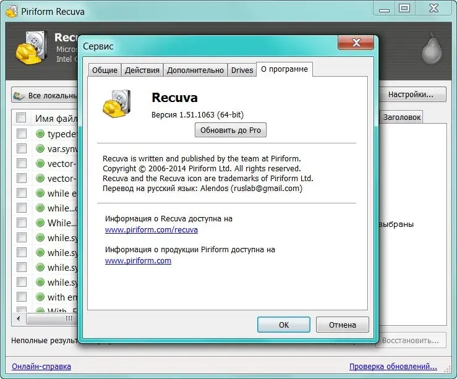The height and width of the screenshot is (379, 457).
Task: Click the Проверка обновлений... link
Action: (x=393, y=367)
